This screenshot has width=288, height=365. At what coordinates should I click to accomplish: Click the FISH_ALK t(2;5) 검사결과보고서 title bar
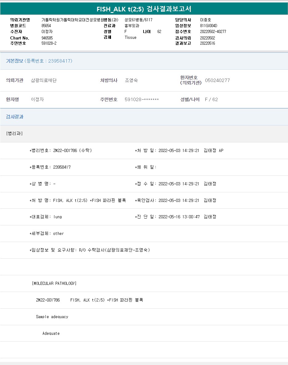coord(144,9)
